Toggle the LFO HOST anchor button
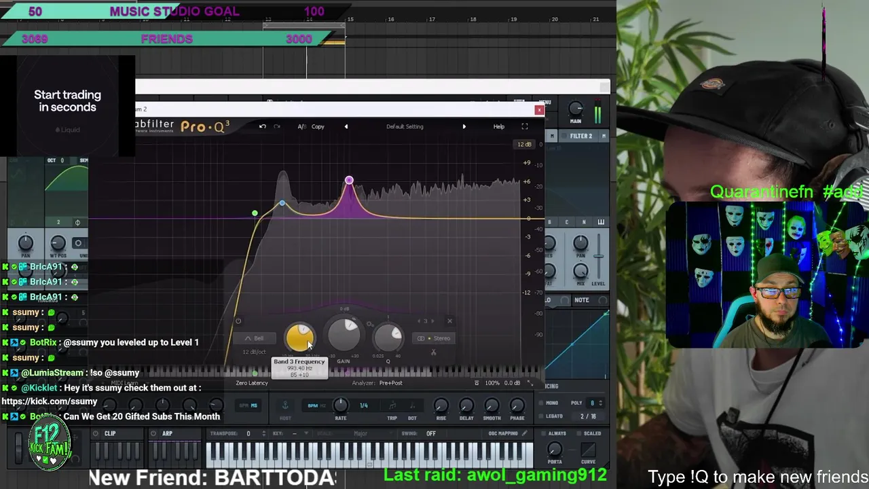This screenshot has width=869, height=489. [285, 405]
